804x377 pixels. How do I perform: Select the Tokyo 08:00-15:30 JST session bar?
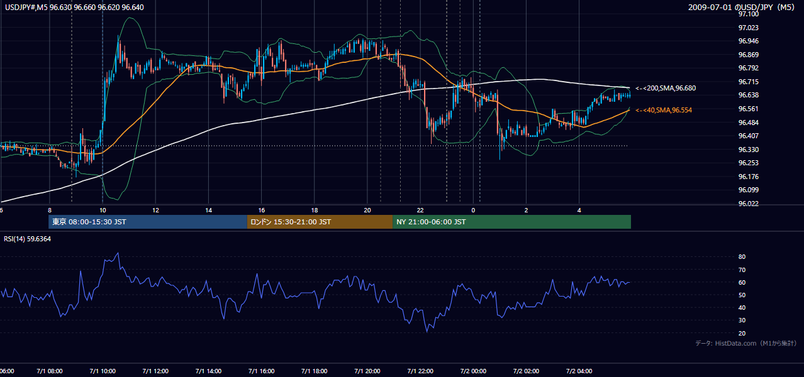(148, 222)
